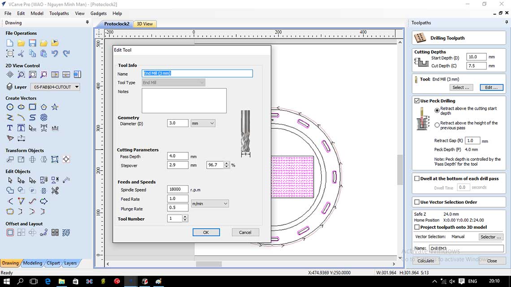511x287 pixels.
Task: Switch to the Clipart tab
Action: click(53, 263)
